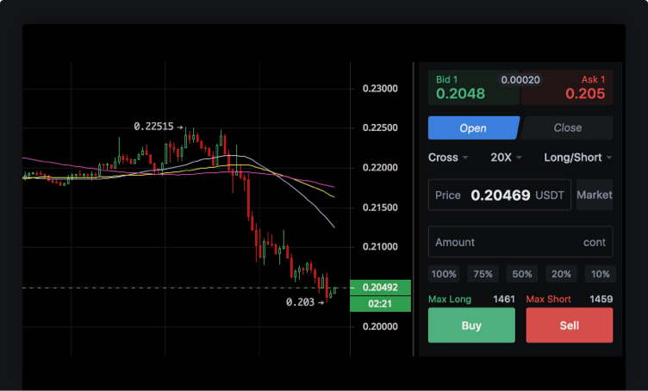Select the 100% amount option

point(444,274)
